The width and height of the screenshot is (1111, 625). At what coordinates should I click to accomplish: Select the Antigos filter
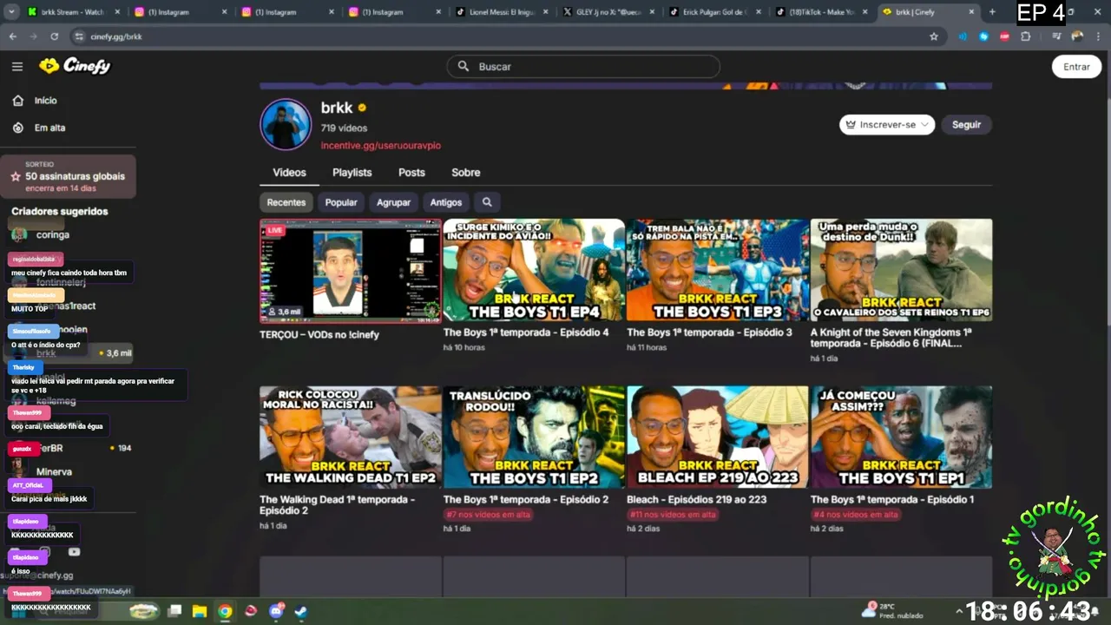coord(446,202)
